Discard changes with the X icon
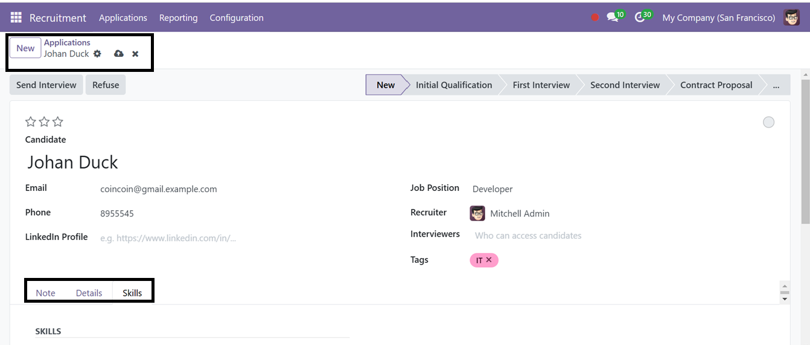 135,54
